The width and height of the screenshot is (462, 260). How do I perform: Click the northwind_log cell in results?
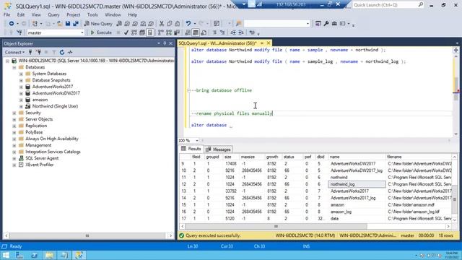357,184
